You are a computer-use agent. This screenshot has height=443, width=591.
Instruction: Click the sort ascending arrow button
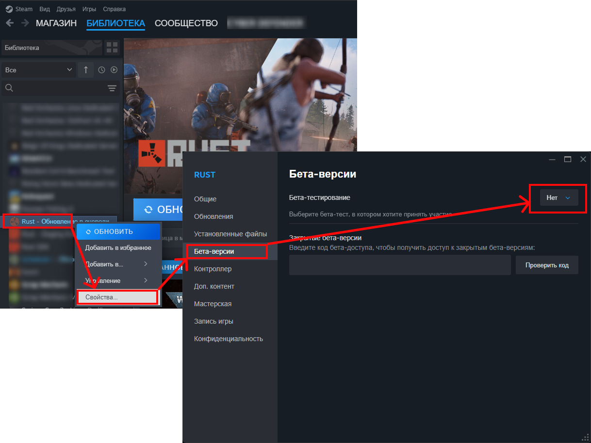coord(86,70)
